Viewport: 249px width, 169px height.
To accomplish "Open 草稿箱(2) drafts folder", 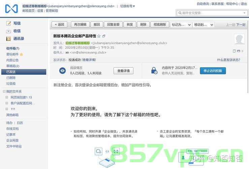I will [13, 66].
